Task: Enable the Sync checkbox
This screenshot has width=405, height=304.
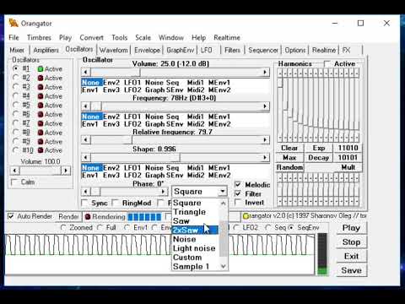Action: pos(84,203)
